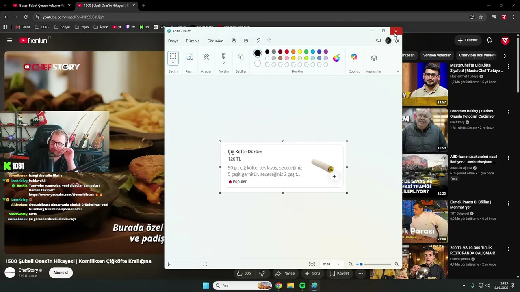Go back in the browser
The image size is (520, 292).
[6, 17]
